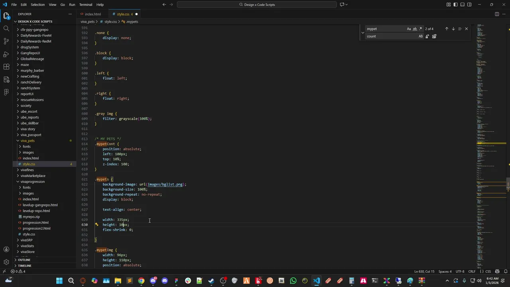The height and width of the screenshot is (287, 510).
Task: Open the Windows Start menu
Action: tap(59, 281)
